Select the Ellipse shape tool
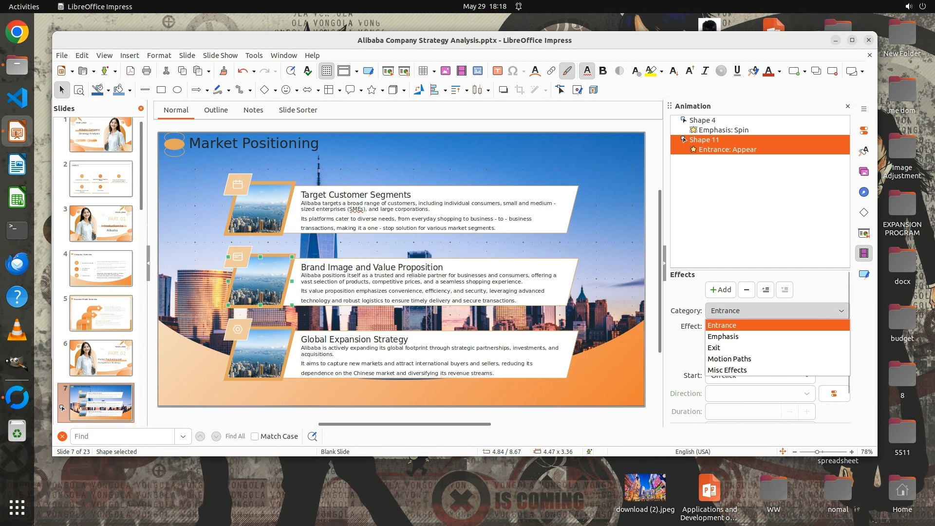 point(177,90)
